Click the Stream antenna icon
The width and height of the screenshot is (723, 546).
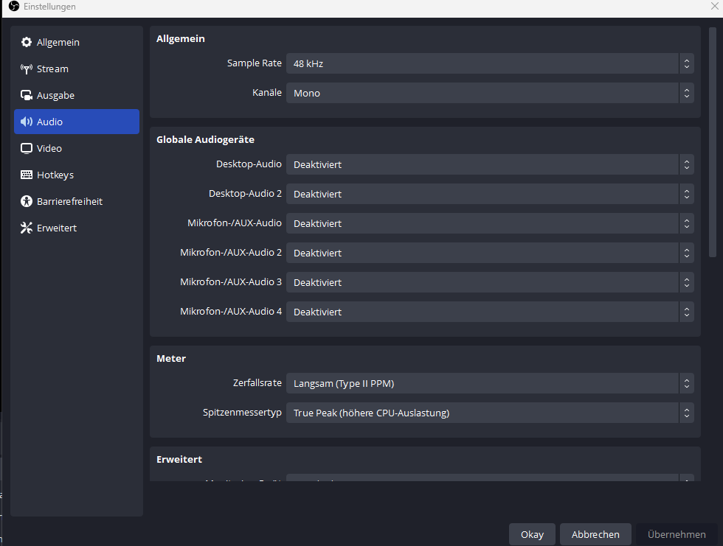click(x=27, y=69)
